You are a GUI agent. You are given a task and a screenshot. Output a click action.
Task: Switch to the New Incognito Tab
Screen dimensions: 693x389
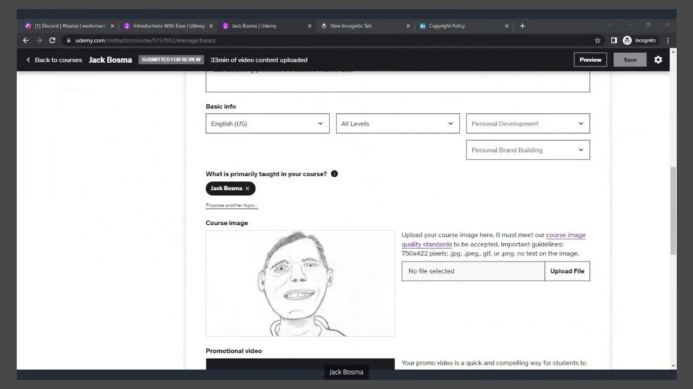(365, 26)
